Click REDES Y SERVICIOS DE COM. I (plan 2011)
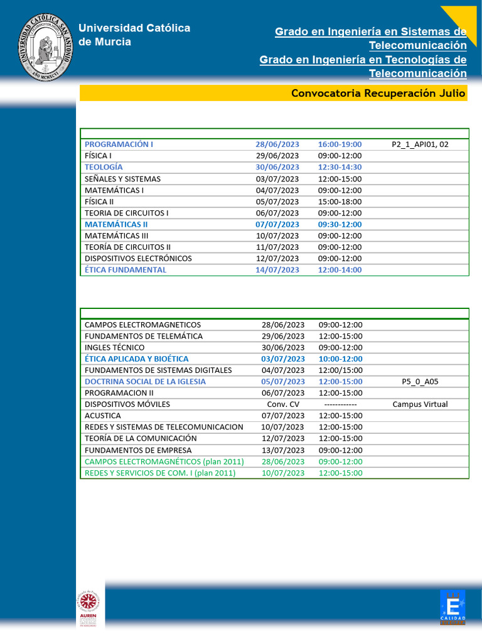 click(x=160, y=473)
